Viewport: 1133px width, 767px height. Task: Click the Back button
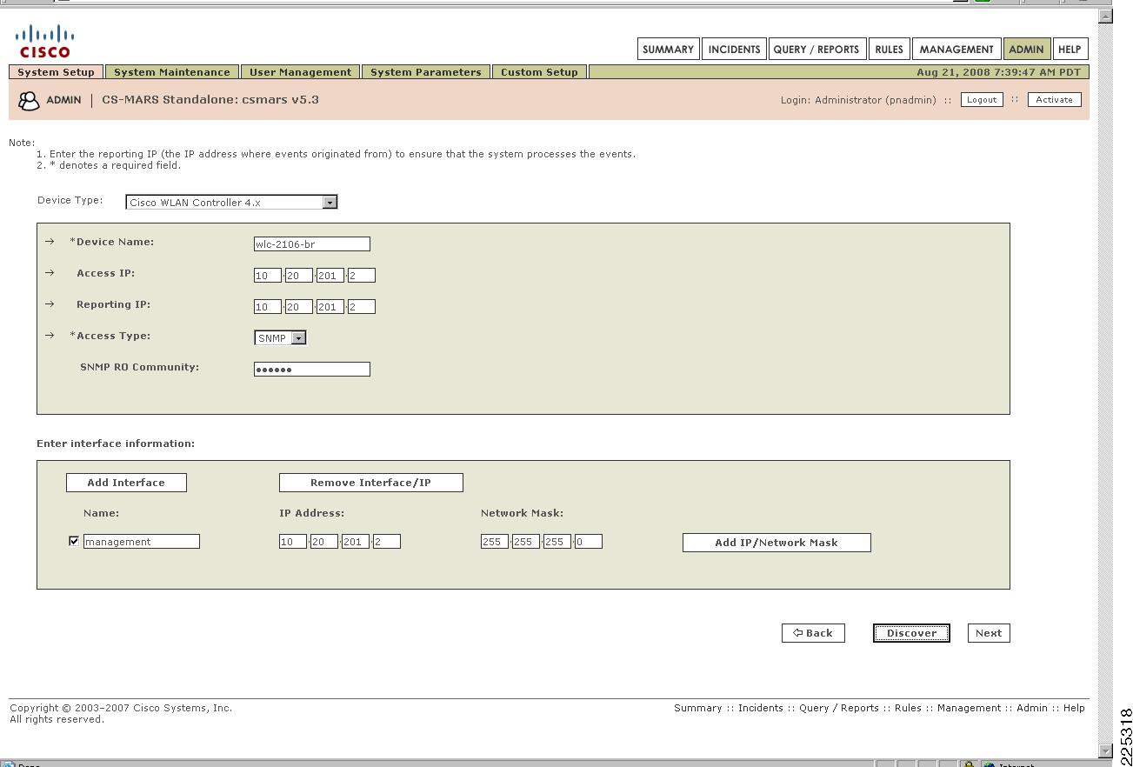coord(813,633)
